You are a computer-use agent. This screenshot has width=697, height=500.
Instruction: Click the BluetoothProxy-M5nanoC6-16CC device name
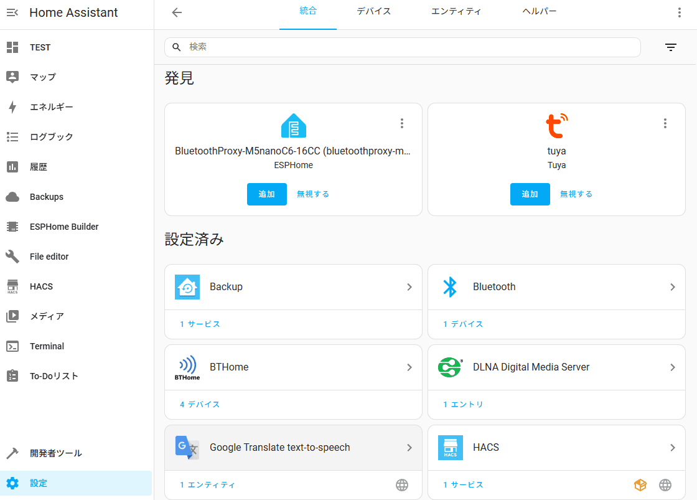point(293,151)
